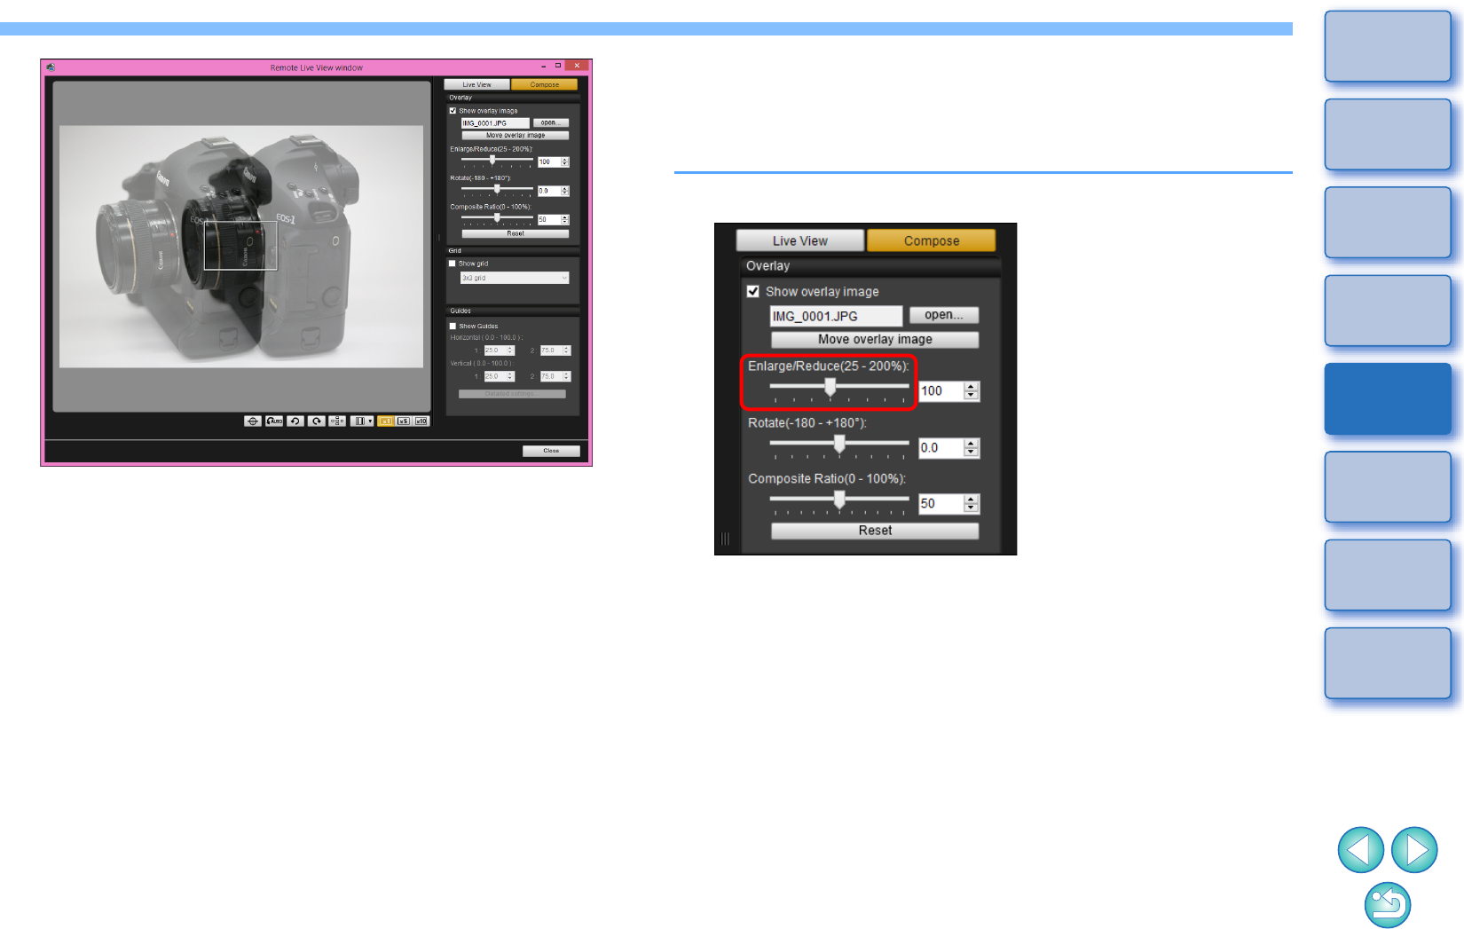Click Horizontal guide 2 value field 75.0
This screenshot has height=929, width=1464.
point(552,350)
